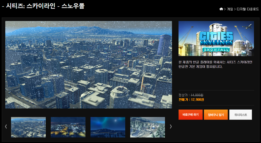Image resolution: width=261 pixels, height=143 pixels.
Task: Show next thumbnails with right arrow
Action: pos(171,127)
